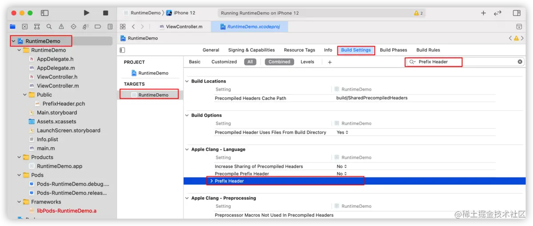Screen dimensions: 533x226
Task: Open the debug navigator
Action: coord(86,27)
